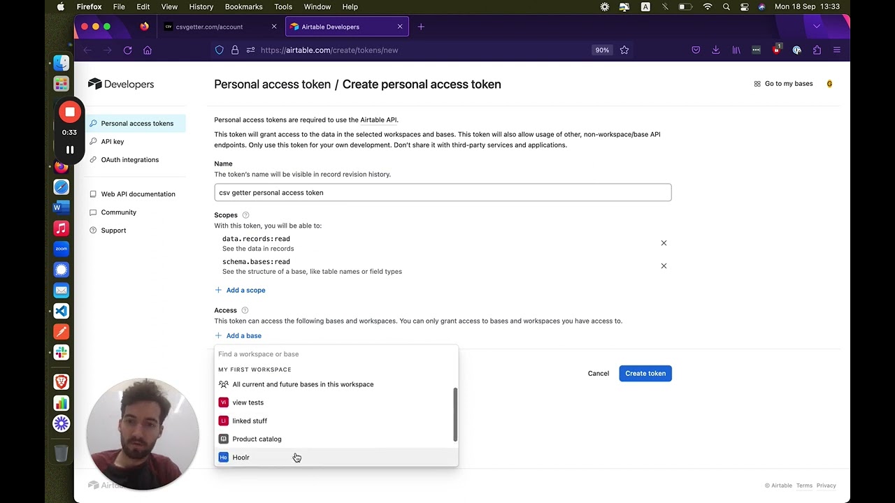The height and width of the screenshot is (503, 895).
Task: Click Add a scope link
Action: pyautogui.click(x=240, y=290)
